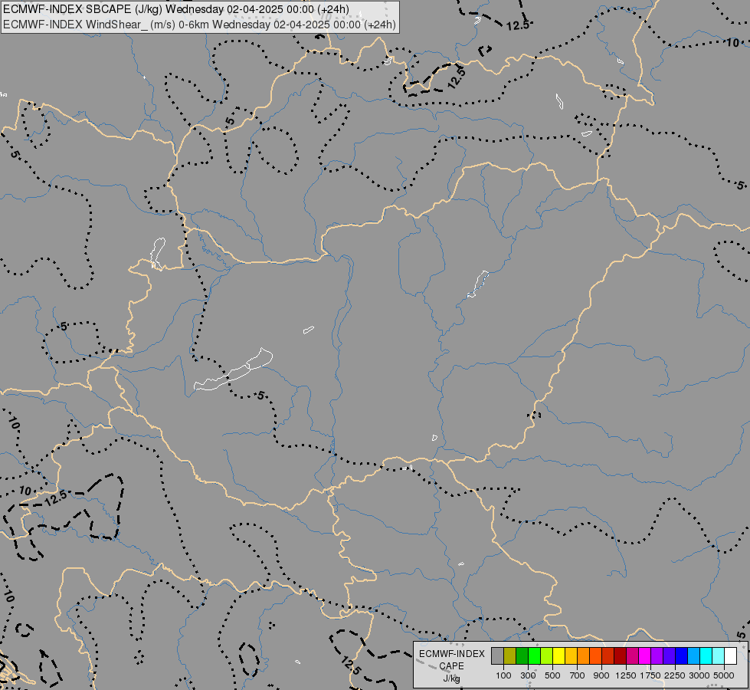Click the legend value 3000

click(699, 675)
